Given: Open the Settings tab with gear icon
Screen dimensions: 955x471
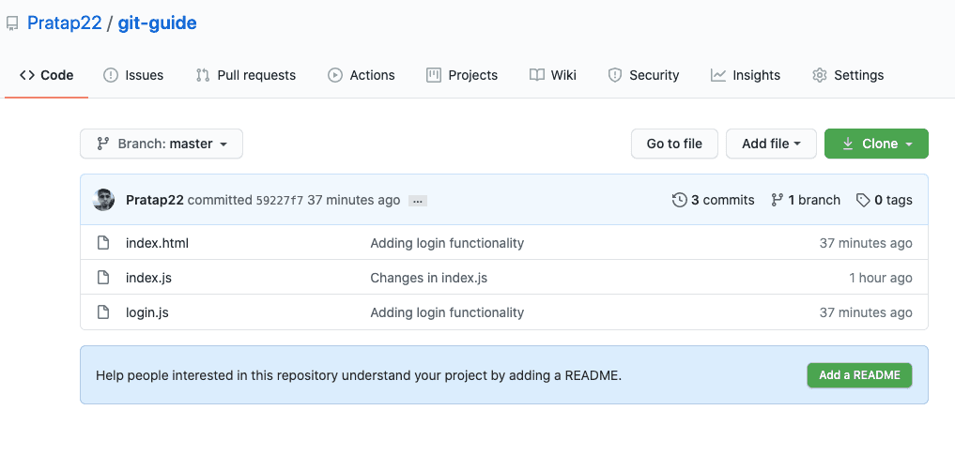Looking at the screenshot, I should click(x=848, y=75).
